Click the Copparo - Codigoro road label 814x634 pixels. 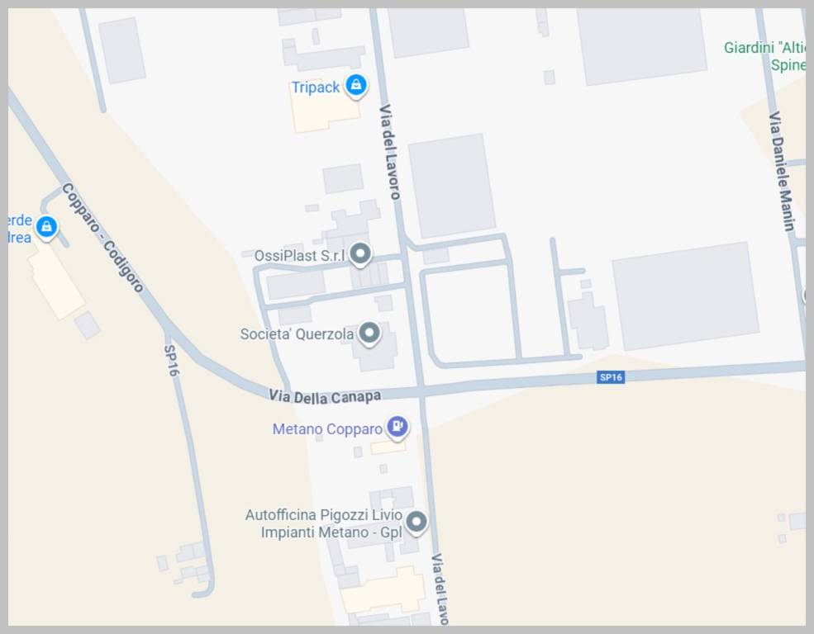102,238
